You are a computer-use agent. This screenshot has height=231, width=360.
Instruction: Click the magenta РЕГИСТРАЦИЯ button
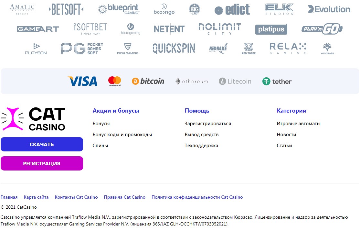click(x=42, y=163)
